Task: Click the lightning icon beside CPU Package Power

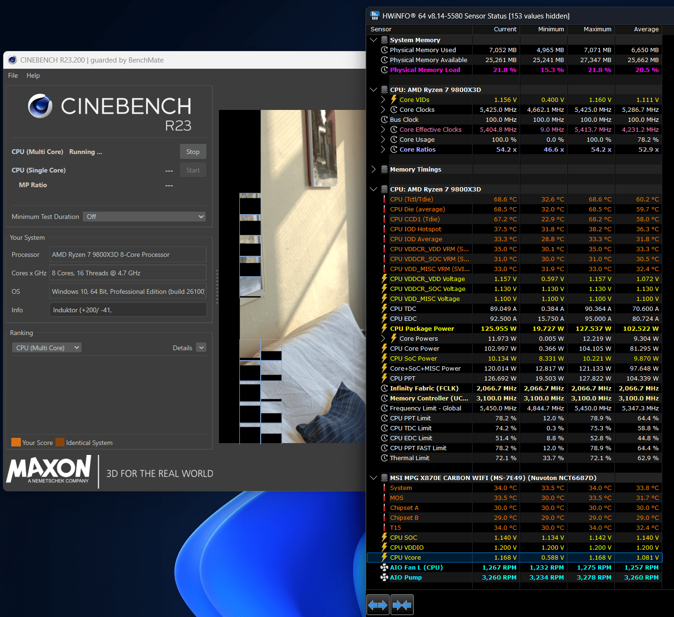Action: (x=384, y=328)
